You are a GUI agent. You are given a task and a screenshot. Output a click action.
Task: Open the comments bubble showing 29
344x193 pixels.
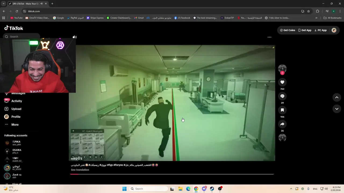282,96
